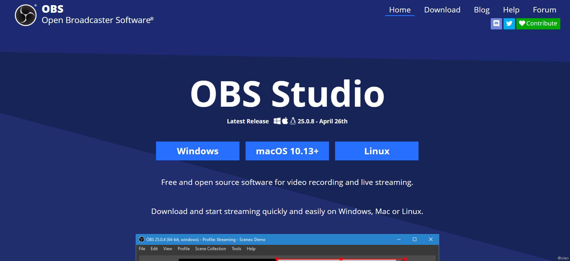Image resolution: width=570 pixels, height=261 pixels.
Task: Open View menu in OBS screenshot
Action: click(x=168, y=249)
